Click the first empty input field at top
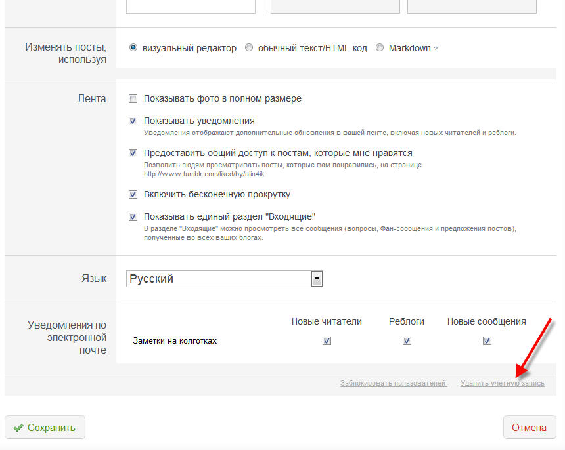 pos(191,7)
